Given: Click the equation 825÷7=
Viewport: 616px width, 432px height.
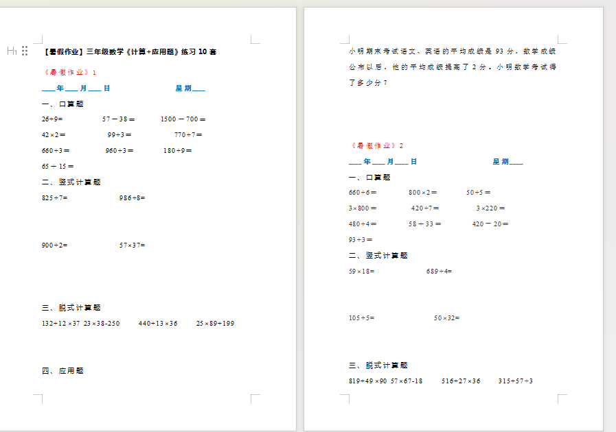Looking at the screenshot, I should pyautogui.click(x=55, y=198).
